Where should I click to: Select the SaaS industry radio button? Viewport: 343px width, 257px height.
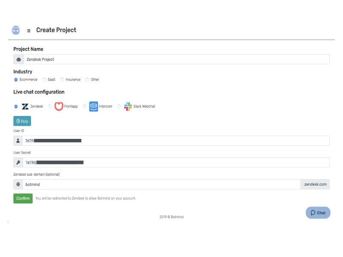pos(44,80)
